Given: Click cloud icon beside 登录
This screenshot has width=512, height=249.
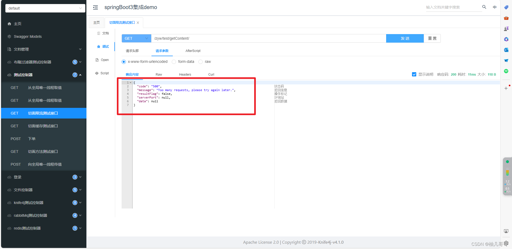Looking at the screenshot, I should [9, 177].
